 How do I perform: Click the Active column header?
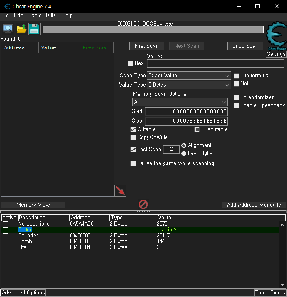click(10, 218)
